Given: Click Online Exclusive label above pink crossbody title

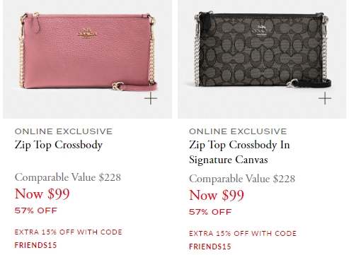Looking at the screenshot, I should tap(64, 131).
